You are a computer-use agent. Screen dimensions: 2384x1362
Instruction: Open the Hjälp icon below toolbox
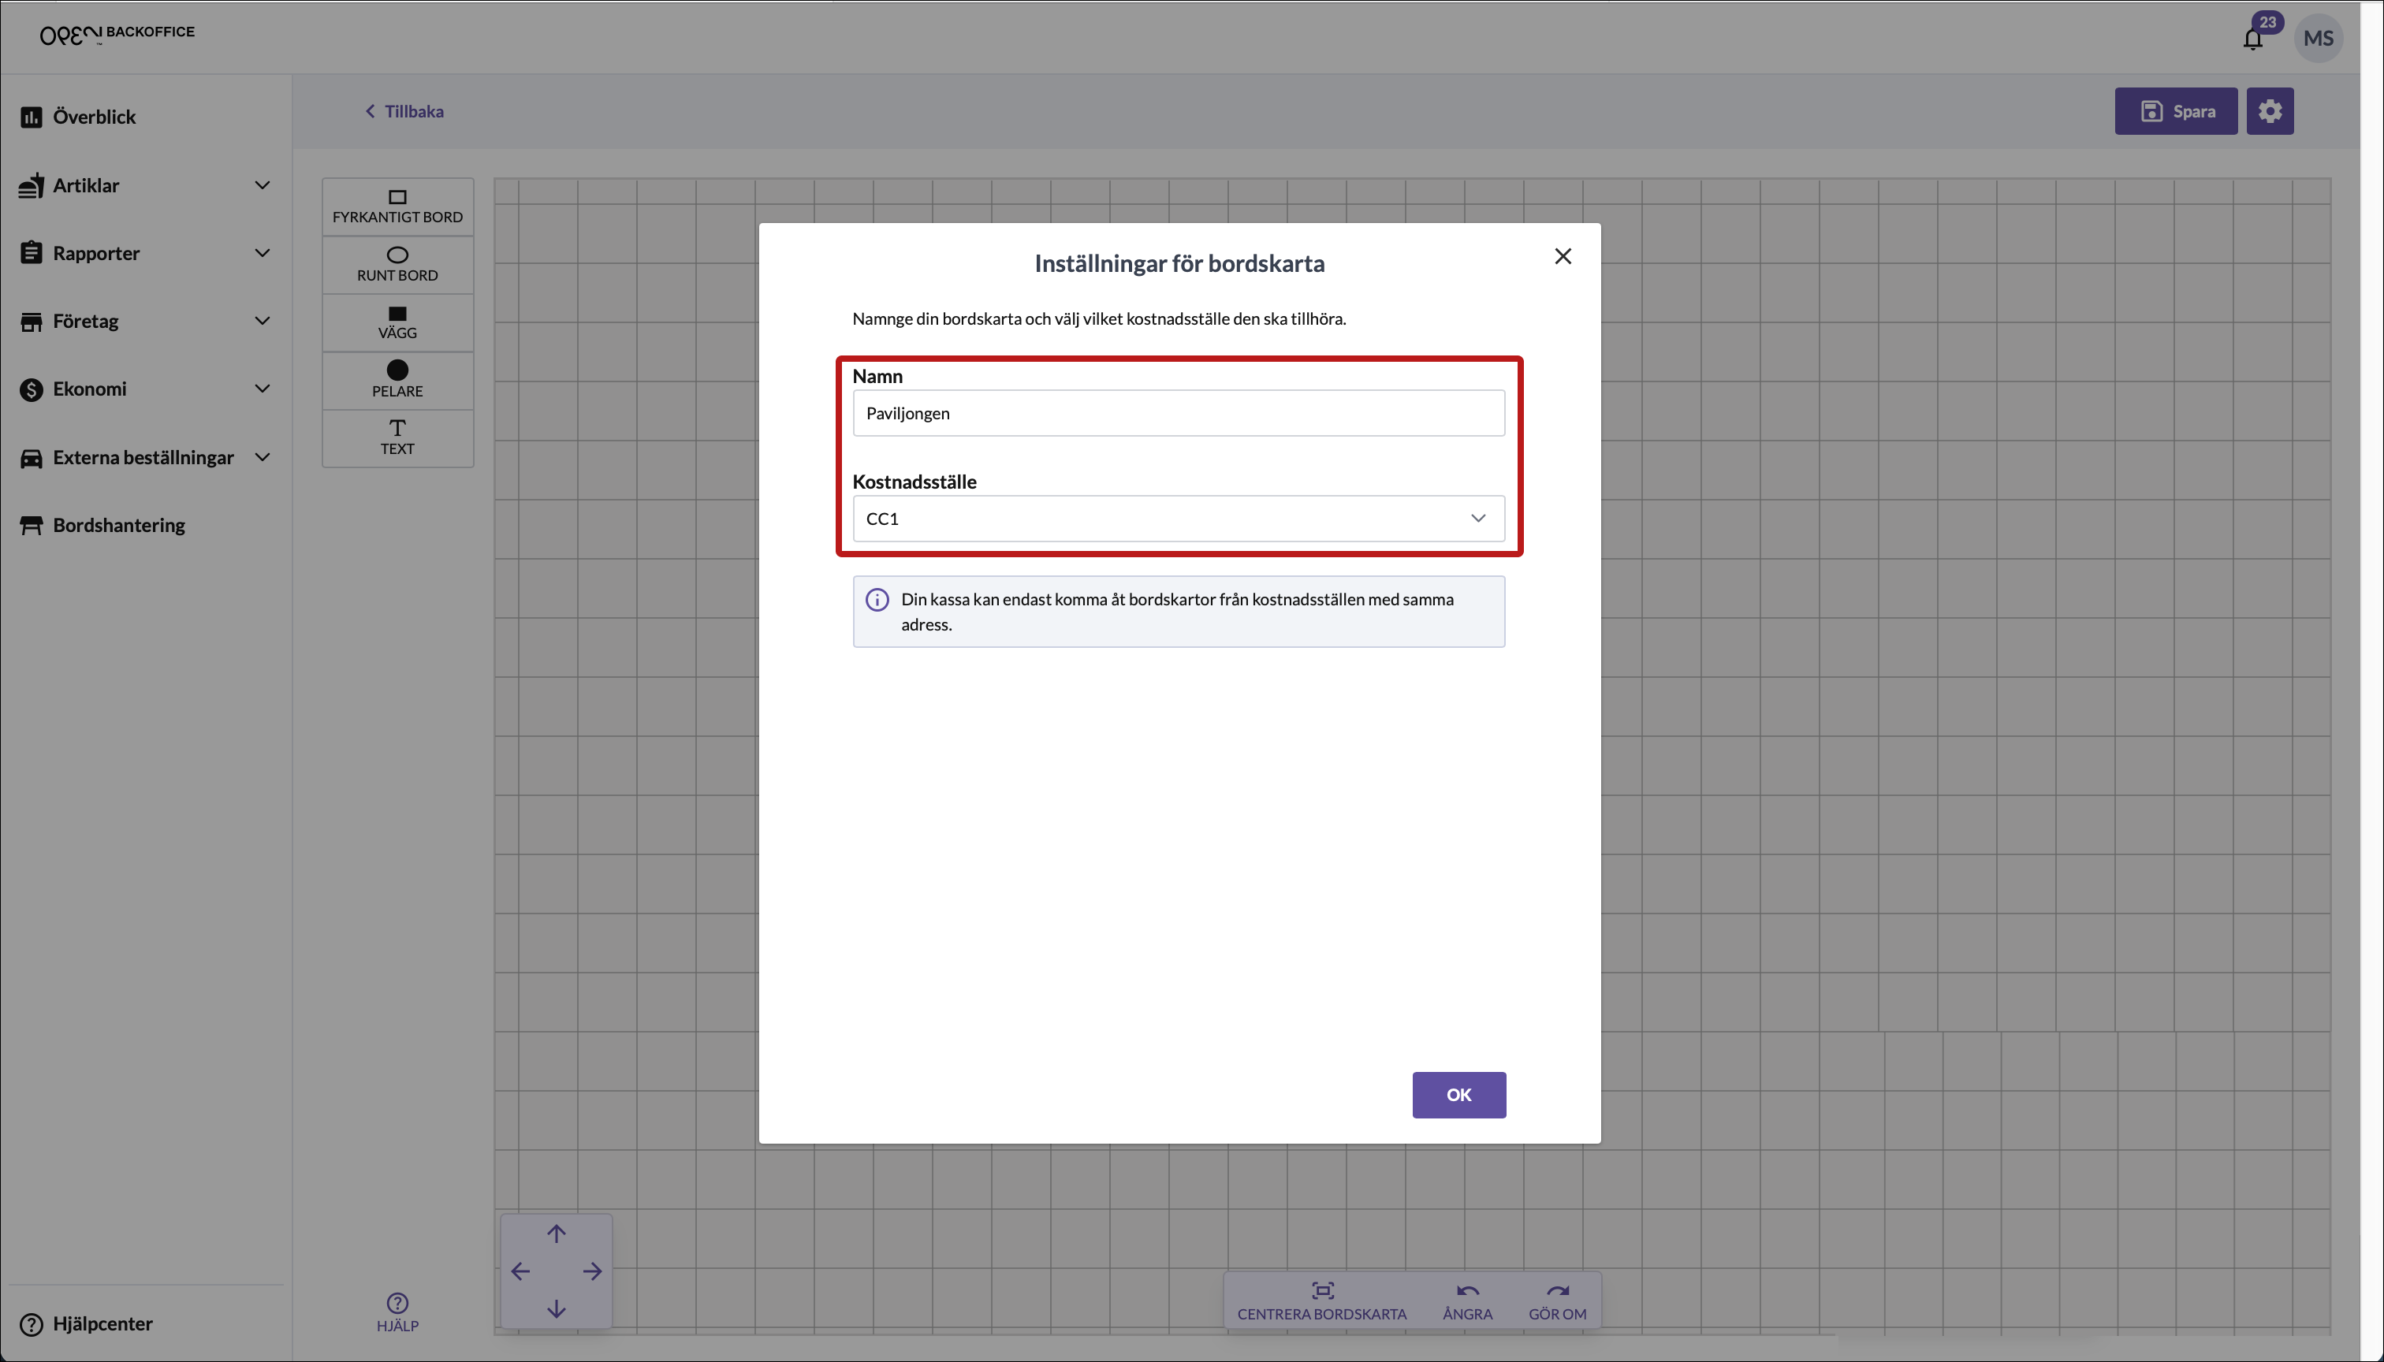pos(397,1312)
